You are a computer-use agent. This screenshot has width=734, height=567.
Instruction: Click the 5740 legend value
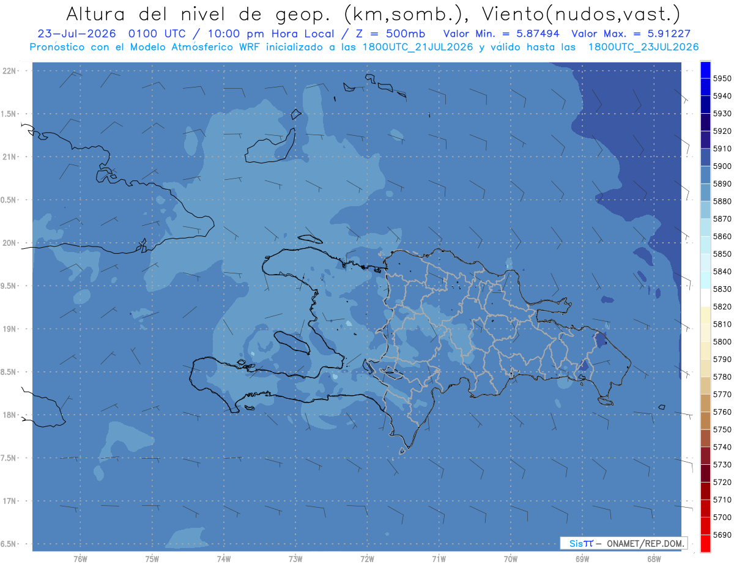point(722,447)
